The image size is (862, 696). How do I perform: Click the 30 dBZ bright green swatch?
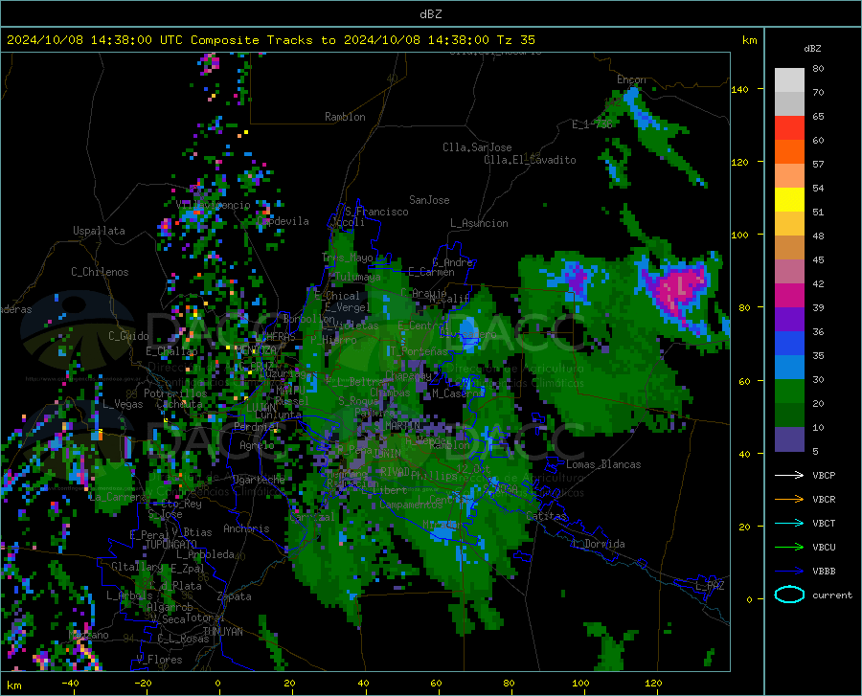click(x=789, y=392)
